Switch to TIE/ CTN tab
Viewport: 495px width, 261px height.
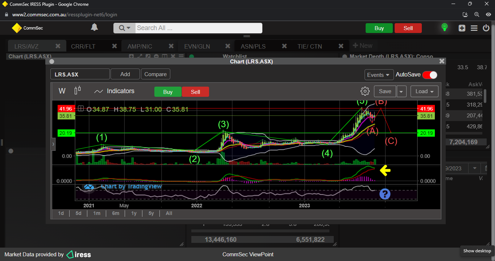coord(309,46)
